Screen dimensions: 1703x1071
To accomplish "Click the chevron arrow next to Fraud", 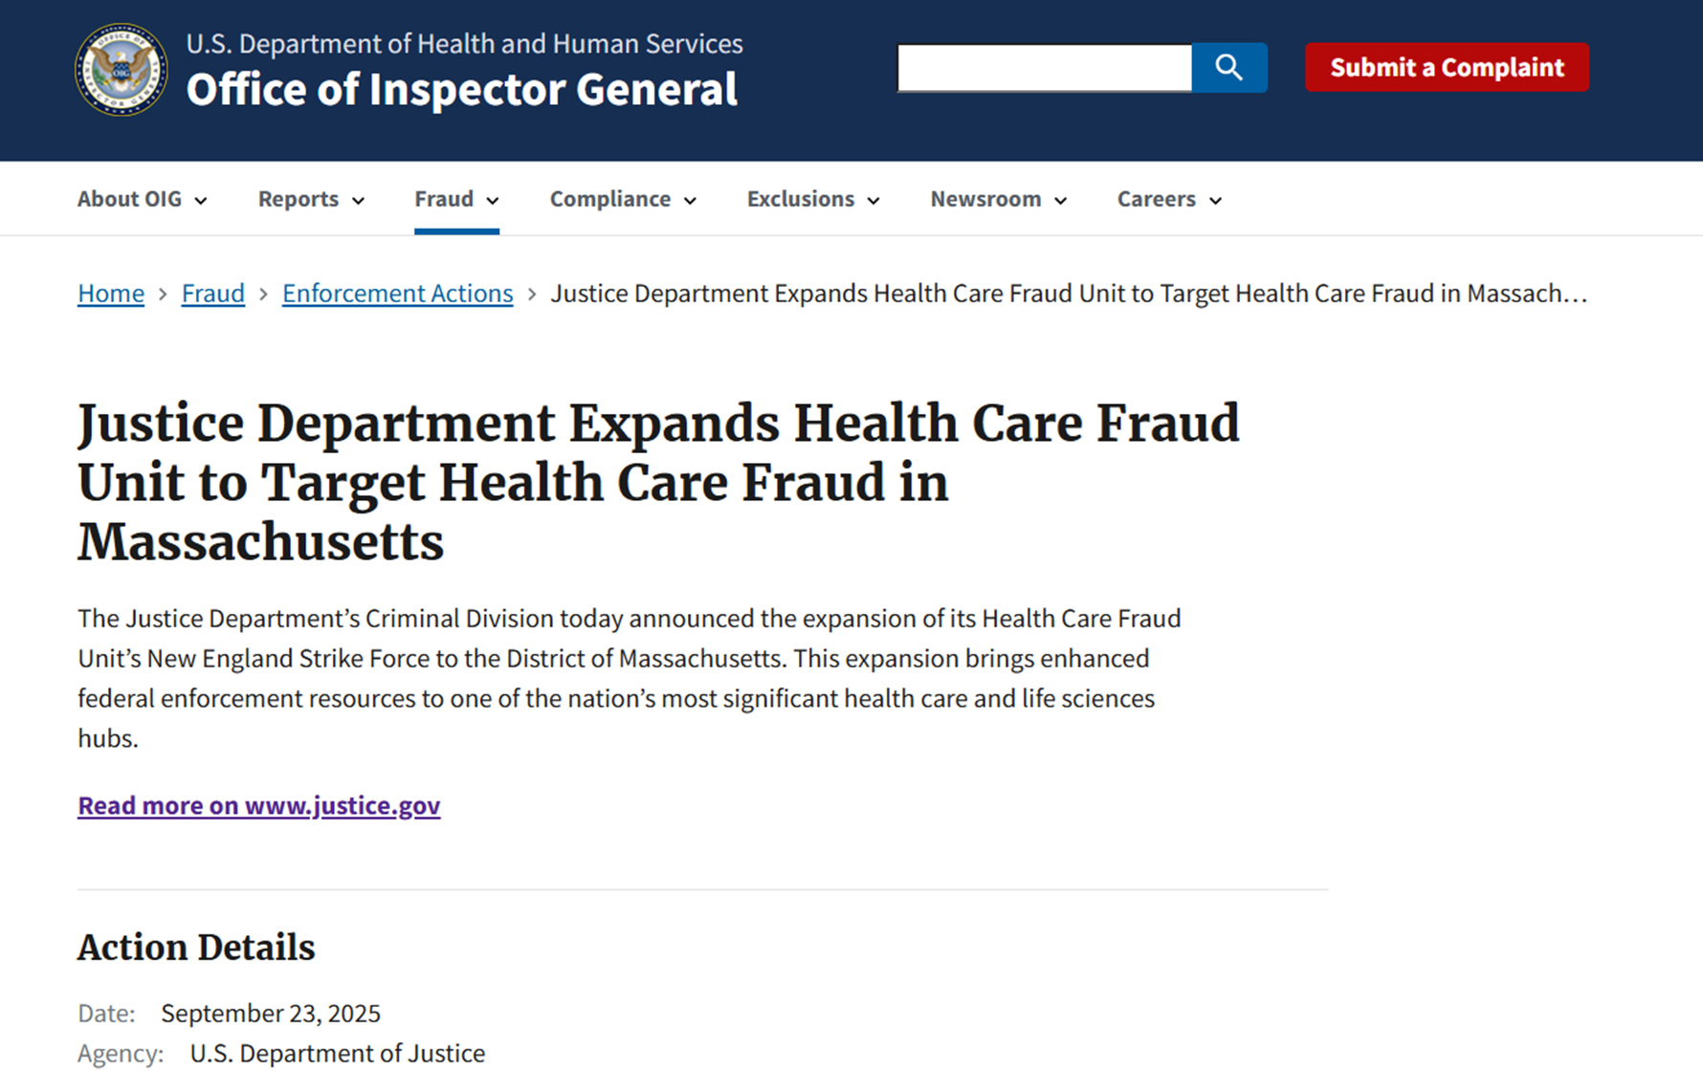I will [x=493, y=201].
